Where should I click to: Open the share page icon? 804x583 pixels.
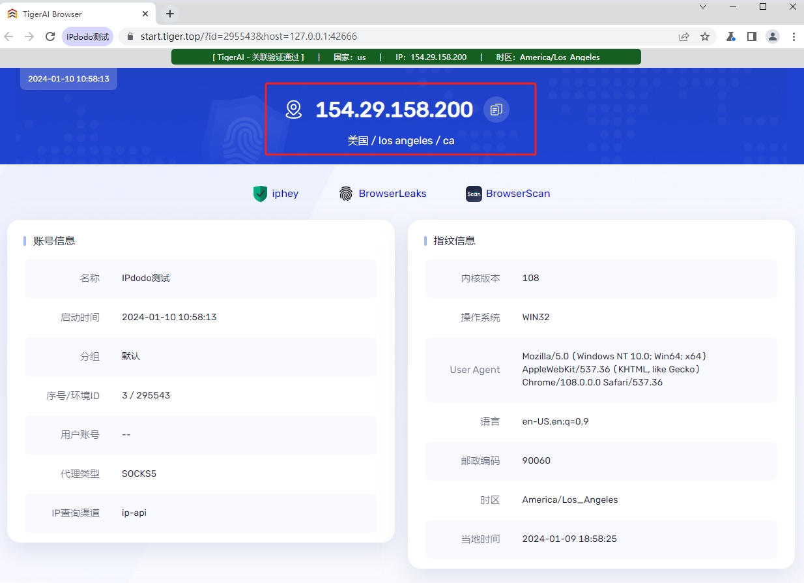click(x=684, y=37)
